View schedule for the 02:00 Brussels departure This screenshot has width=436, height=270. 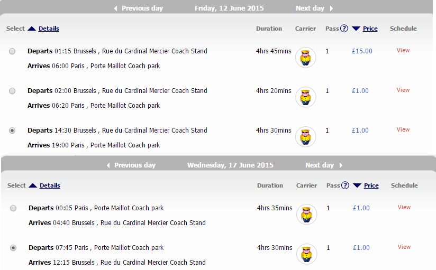point(403,90)
